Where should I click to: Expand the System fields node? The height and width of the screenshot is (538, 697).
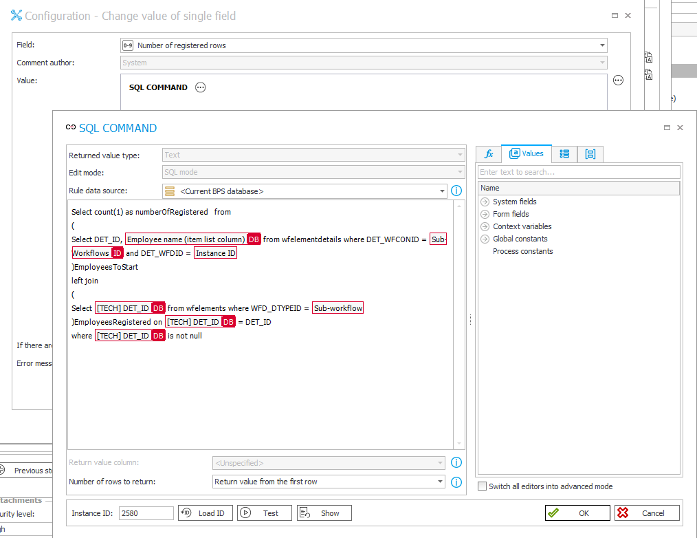[487, 202]
